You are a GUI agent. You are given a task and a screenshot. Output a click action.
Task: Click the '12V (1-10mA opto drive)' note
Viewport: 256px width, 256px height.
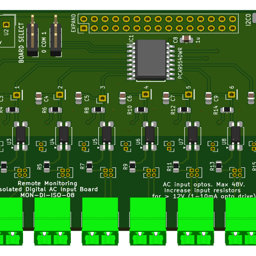pos(214,196)
